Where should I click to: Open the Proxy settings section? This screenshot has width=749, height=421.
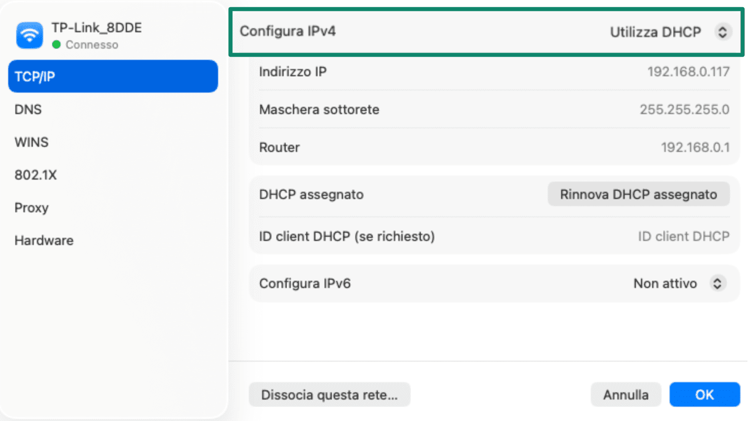(x=31, y=207)
